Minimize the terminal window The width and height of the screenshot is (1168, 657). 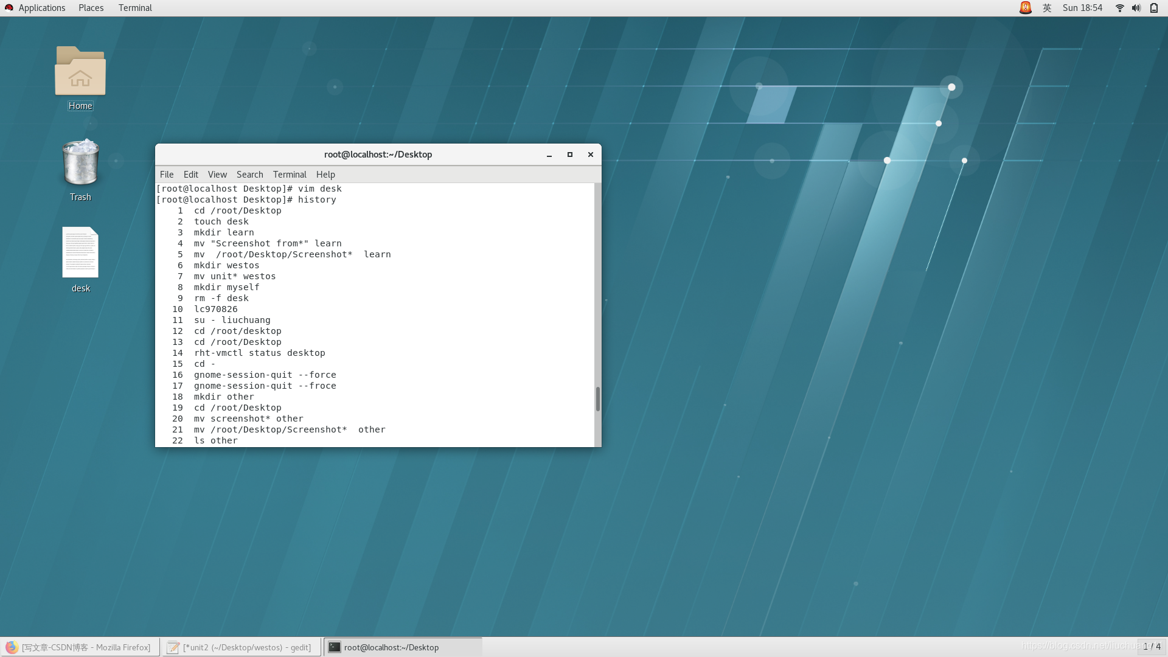click(549, 155)
